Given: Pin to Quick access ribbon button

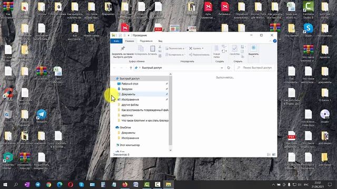Looking at the screenshot, I should coord(123,51).
